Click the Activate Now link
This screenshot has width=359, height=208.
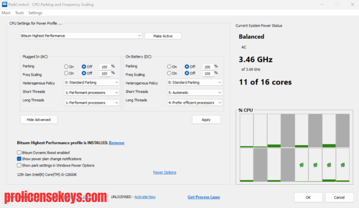[145, 197]
